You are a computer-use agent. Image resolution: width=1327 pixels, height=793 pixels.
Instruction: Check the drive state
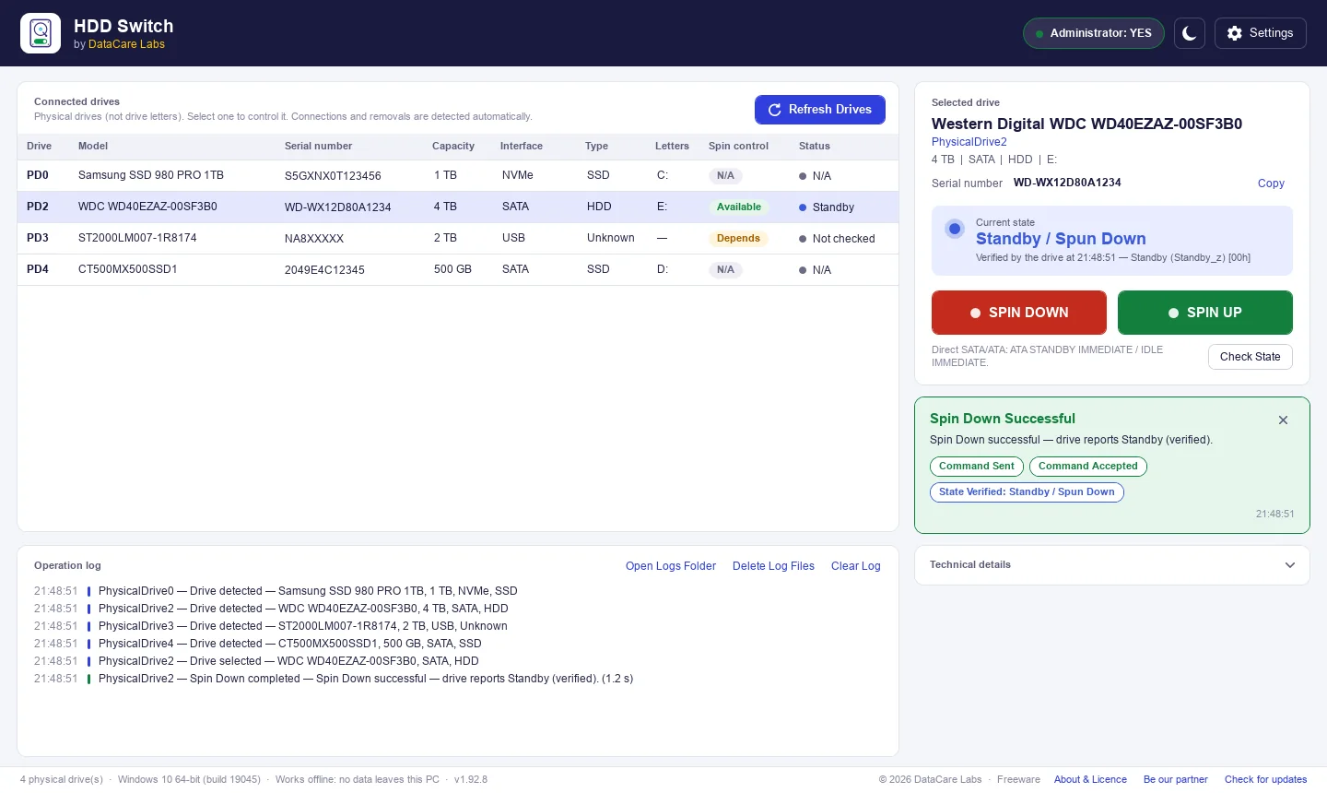coord(1251,357)
